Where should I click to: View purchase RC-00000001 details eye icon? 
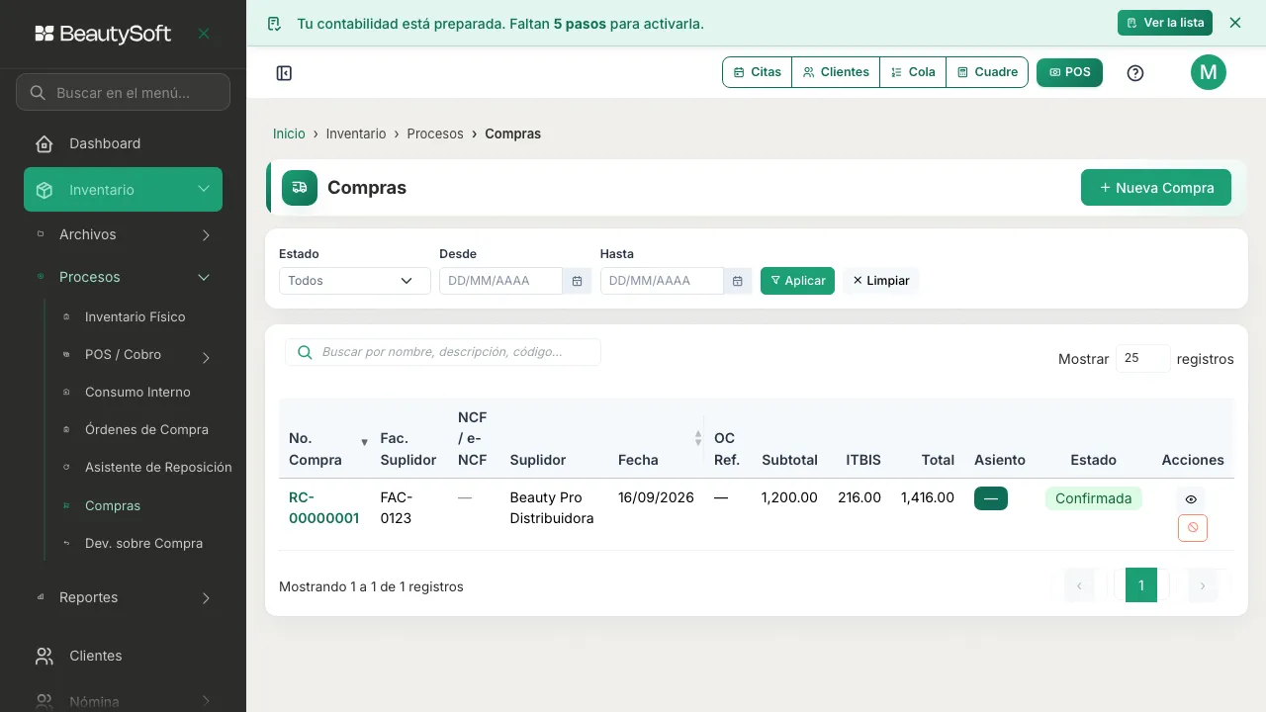coord(1192,499)
